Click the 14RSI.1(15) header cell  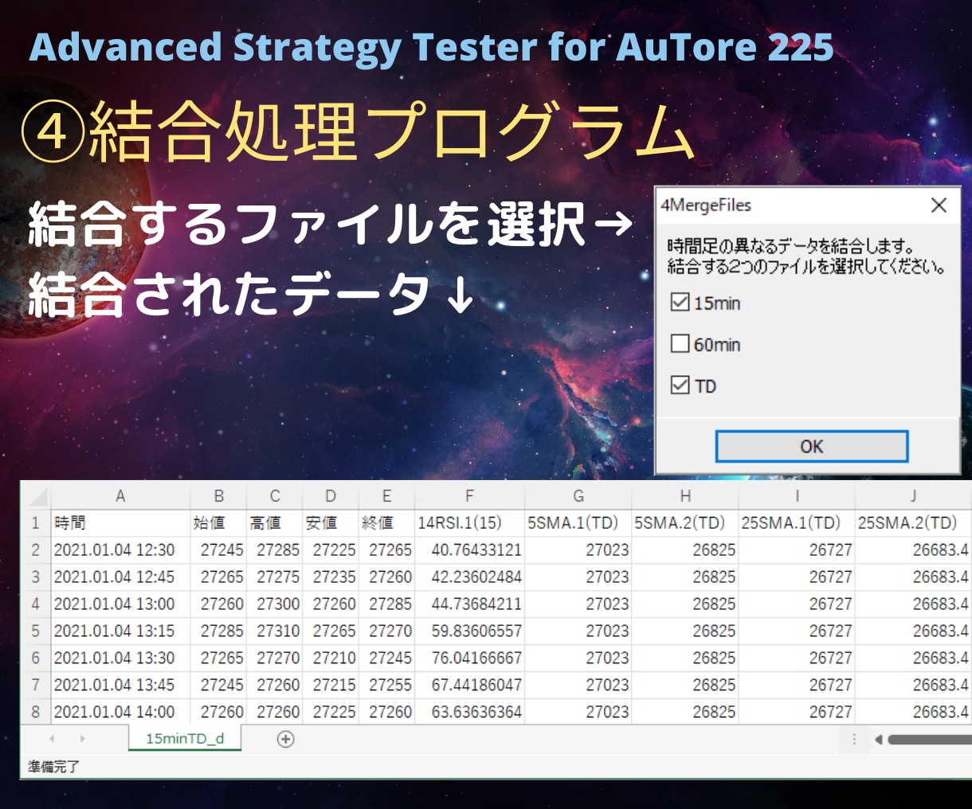pyautogui.click(x=469, y=522)
